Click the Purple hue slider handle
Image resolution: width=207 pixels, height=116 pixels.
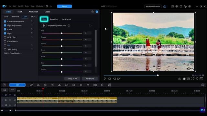[x=62, y=72]
